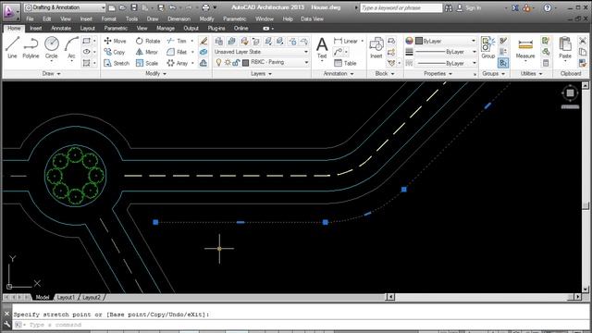Switch to the Annotate ribbon tab

coord(61,29)
